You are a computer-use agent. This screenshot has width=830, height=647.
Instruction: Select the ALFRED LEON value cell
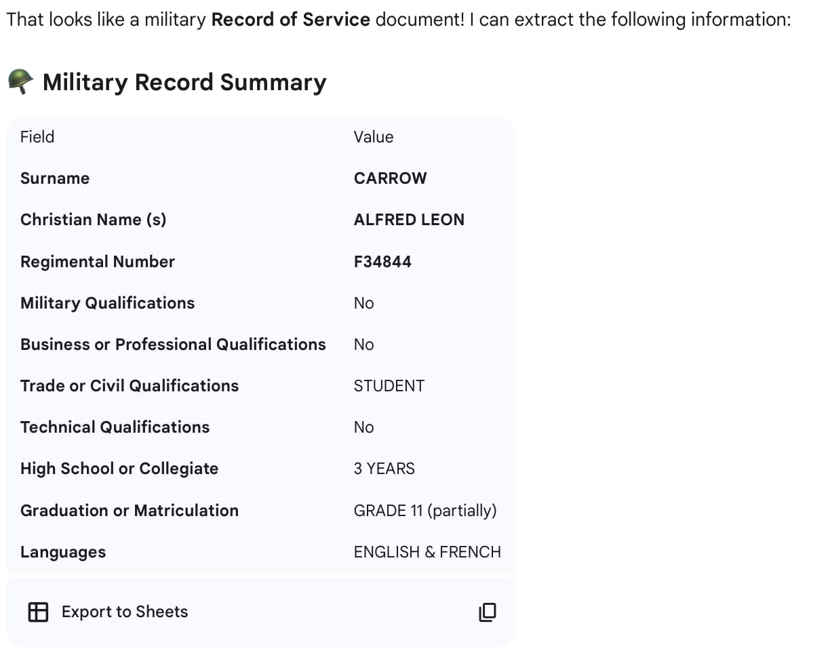pyautogui.click(x=409, y=220)
